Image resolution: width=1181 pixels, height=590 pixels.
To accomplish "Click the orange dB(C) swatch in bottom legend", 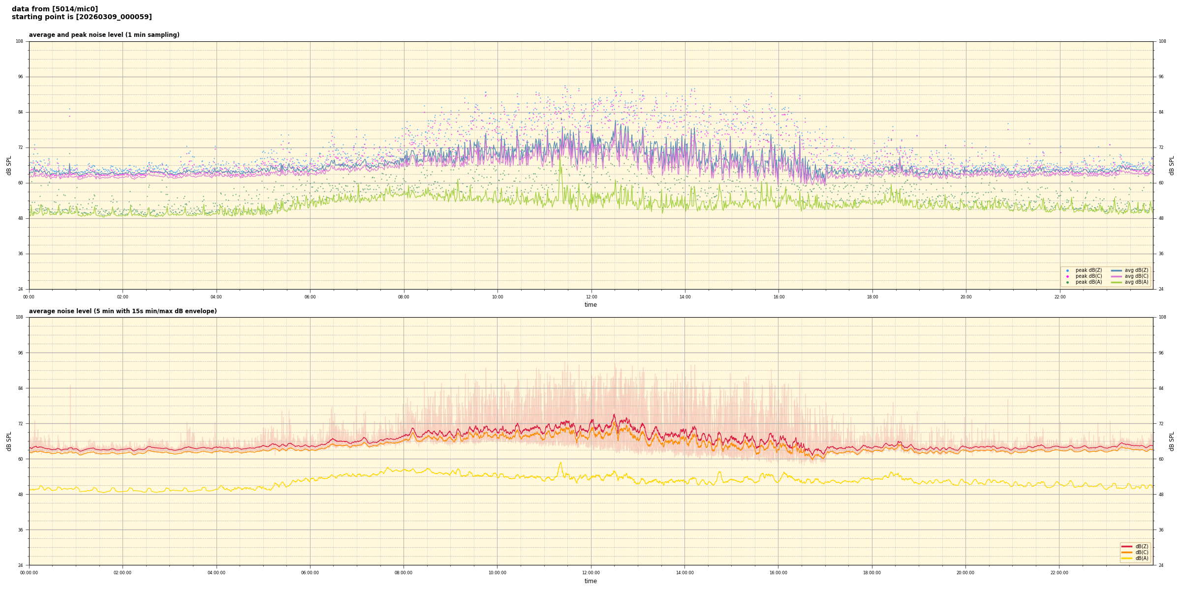I will [x=1126, y=552].
